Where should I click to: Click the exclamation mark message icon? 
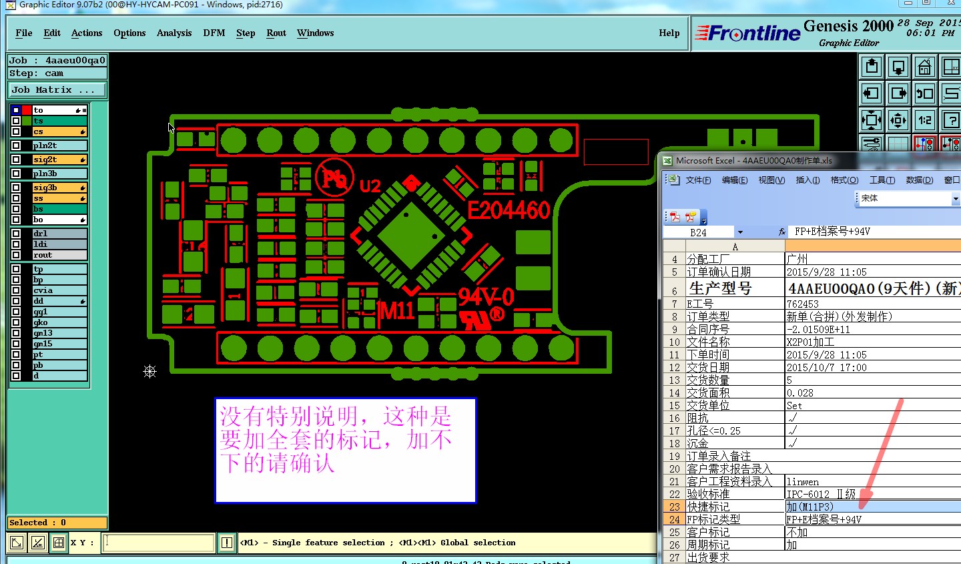[227, 543]
